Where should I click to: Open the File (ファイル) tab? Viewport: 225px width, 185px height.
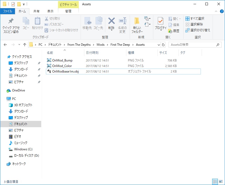click(x=7, y=11)
